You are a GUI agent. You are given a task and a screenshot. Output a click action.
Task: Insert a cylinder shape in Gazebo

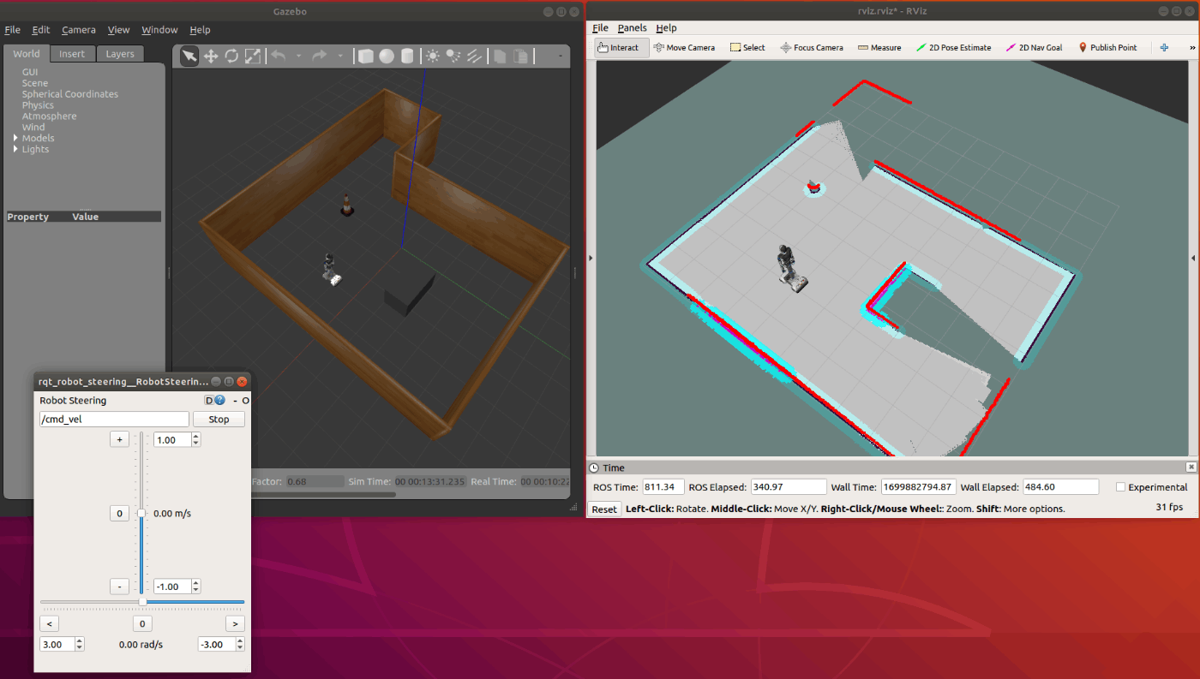coord(407,56)
